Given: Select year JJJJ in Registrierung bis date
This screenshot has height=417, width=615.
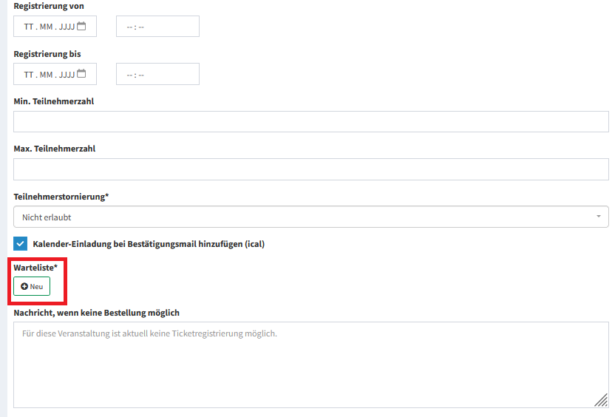Looking at the screenshot, I should point(67,75).
